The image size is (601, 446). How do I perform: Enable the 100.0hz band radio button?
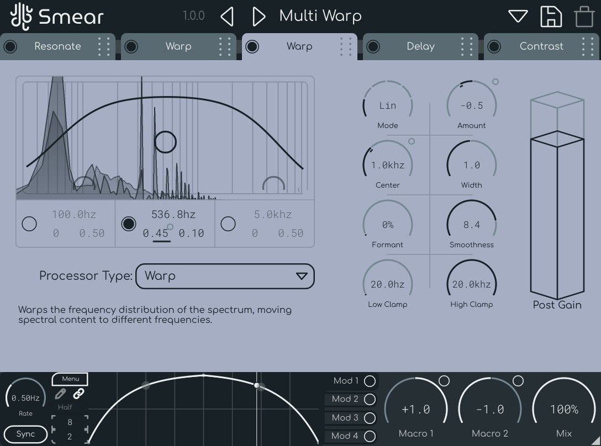point(29,224)
